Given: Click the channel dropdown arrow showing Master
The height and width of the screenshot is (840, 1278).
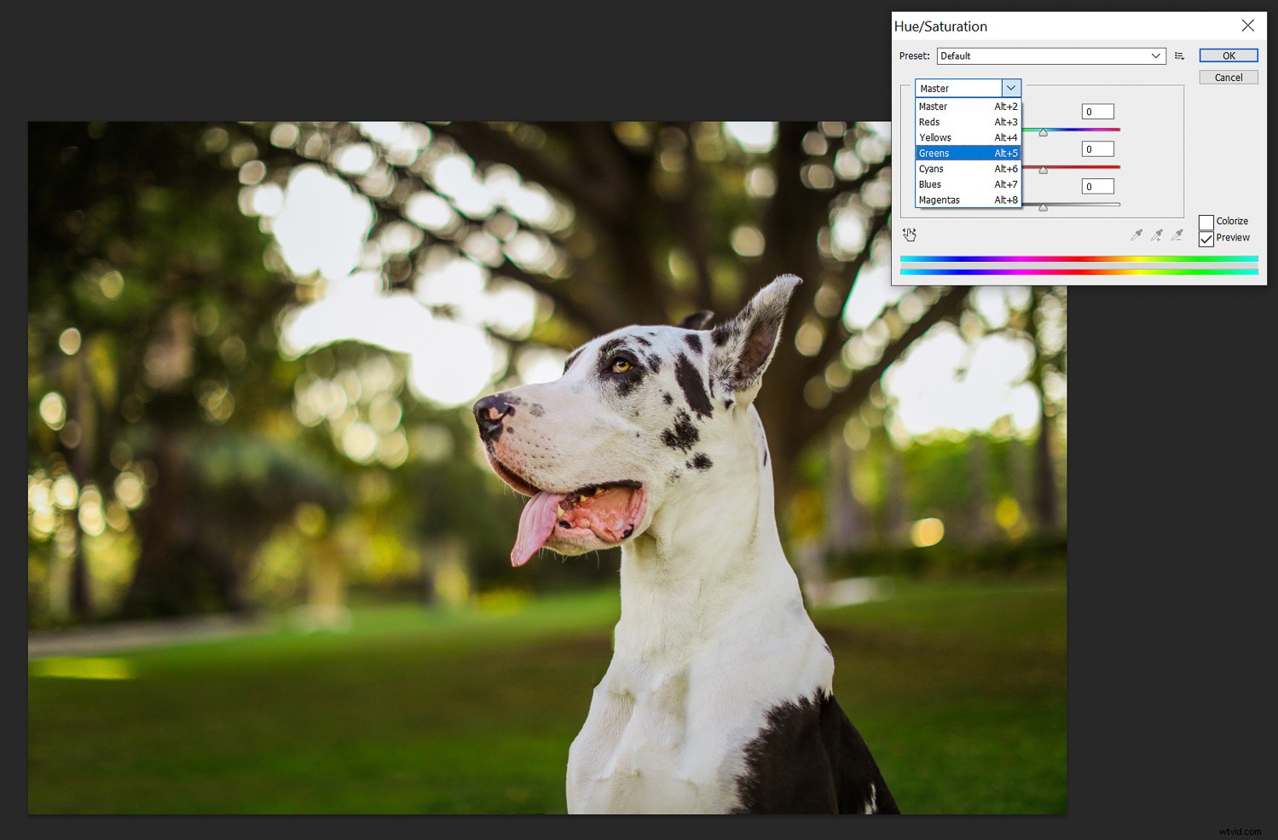Looking at the screenshot, I should tap(1011, 88).
